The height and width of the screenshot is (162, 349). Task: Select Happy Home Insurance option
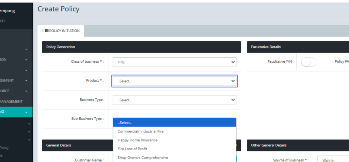pos(137,140)
